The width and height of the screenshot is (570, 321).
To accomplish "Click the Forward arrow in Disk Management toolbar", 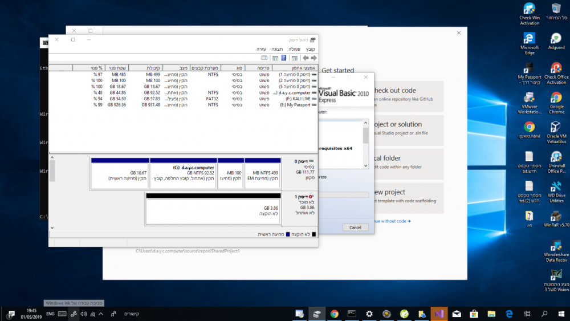I will coord(313,58).
